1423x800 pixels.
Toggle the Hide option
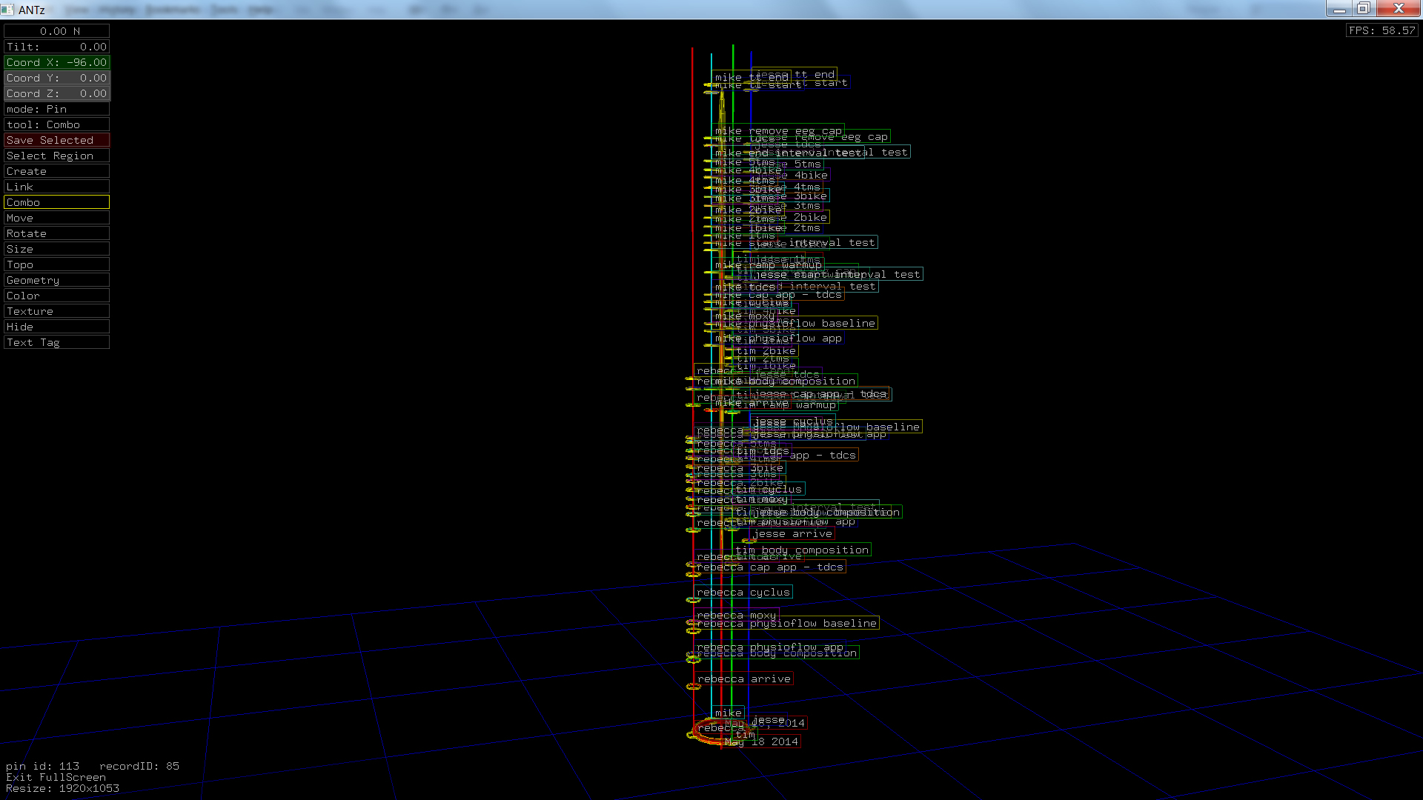56,327
